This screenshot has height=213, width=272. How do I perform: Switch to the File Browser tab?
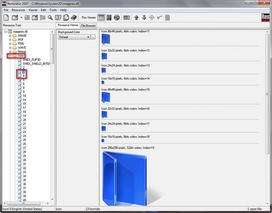coord(88,25)
